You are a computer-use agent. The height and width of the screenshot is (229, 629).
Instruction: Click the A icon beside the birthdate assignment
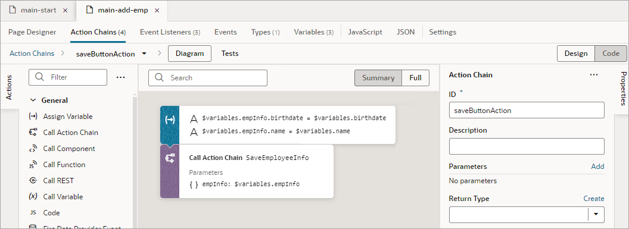194,118
